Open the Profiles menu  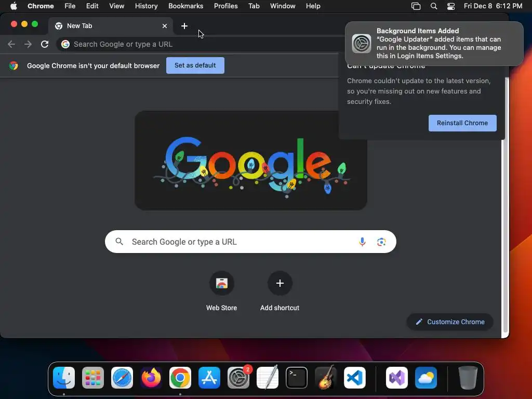point(225,6)
